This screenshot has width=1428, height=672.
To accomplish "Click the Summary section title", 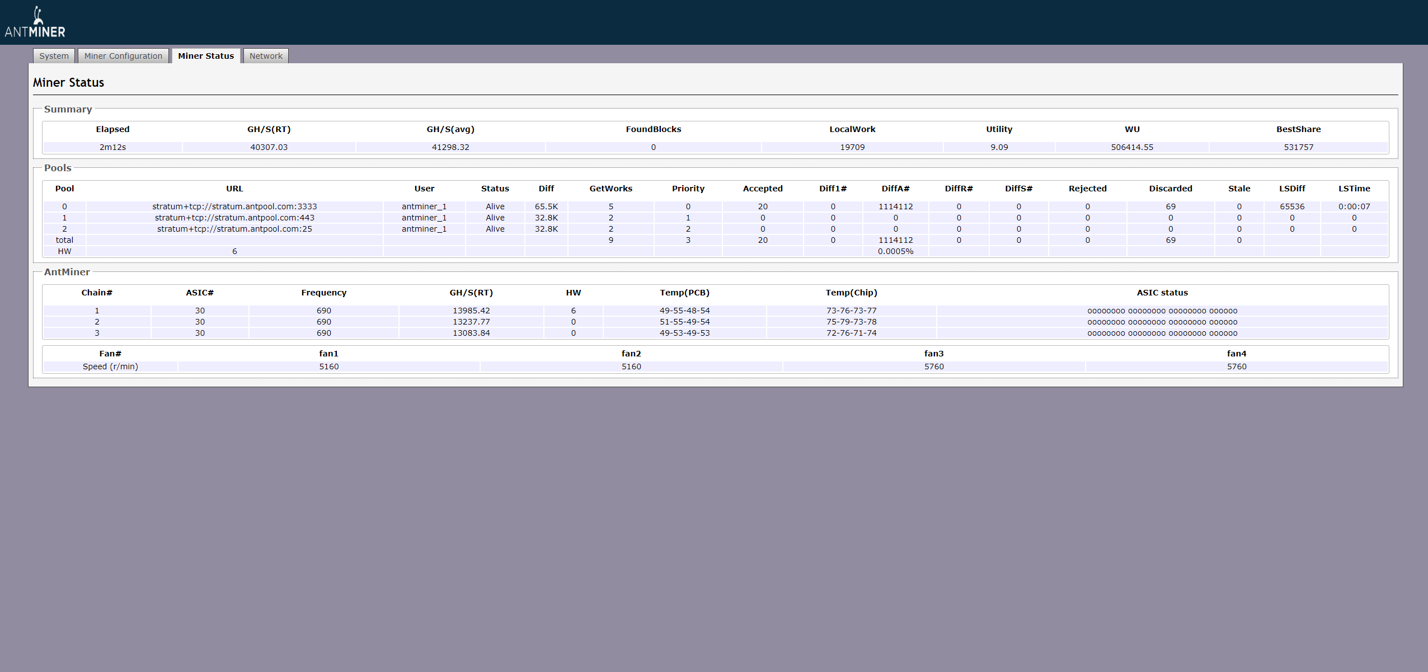I will pyautogui.click(x=68, y=109).
